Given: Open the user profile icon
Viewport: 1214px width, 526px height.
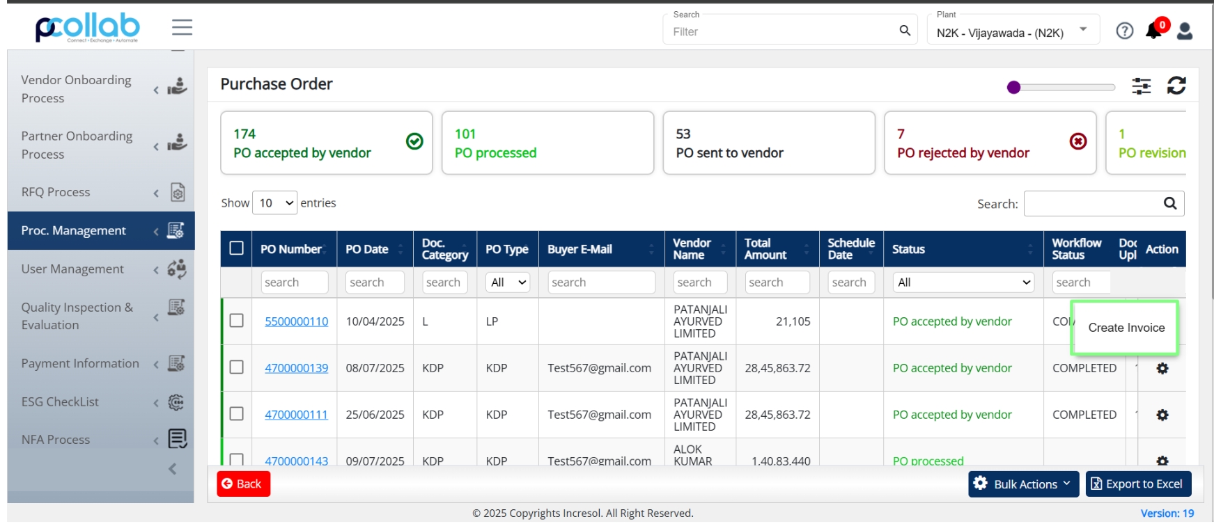Looking at the screenshot, I should click(x=1184, y=31).
